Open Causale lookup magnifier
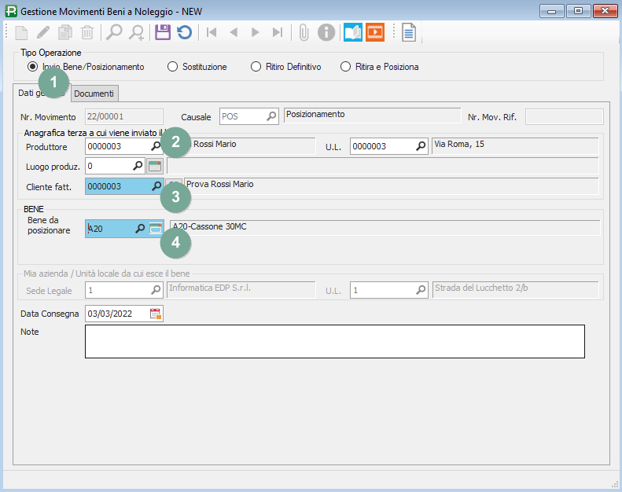This screenshot has width=622, height=492. coord(271,116)
